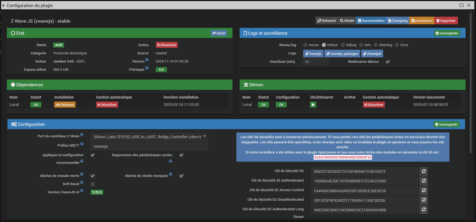Start the daemon with the play button
The width and height of the screenshot is (476, 222).
coord(313,105)
